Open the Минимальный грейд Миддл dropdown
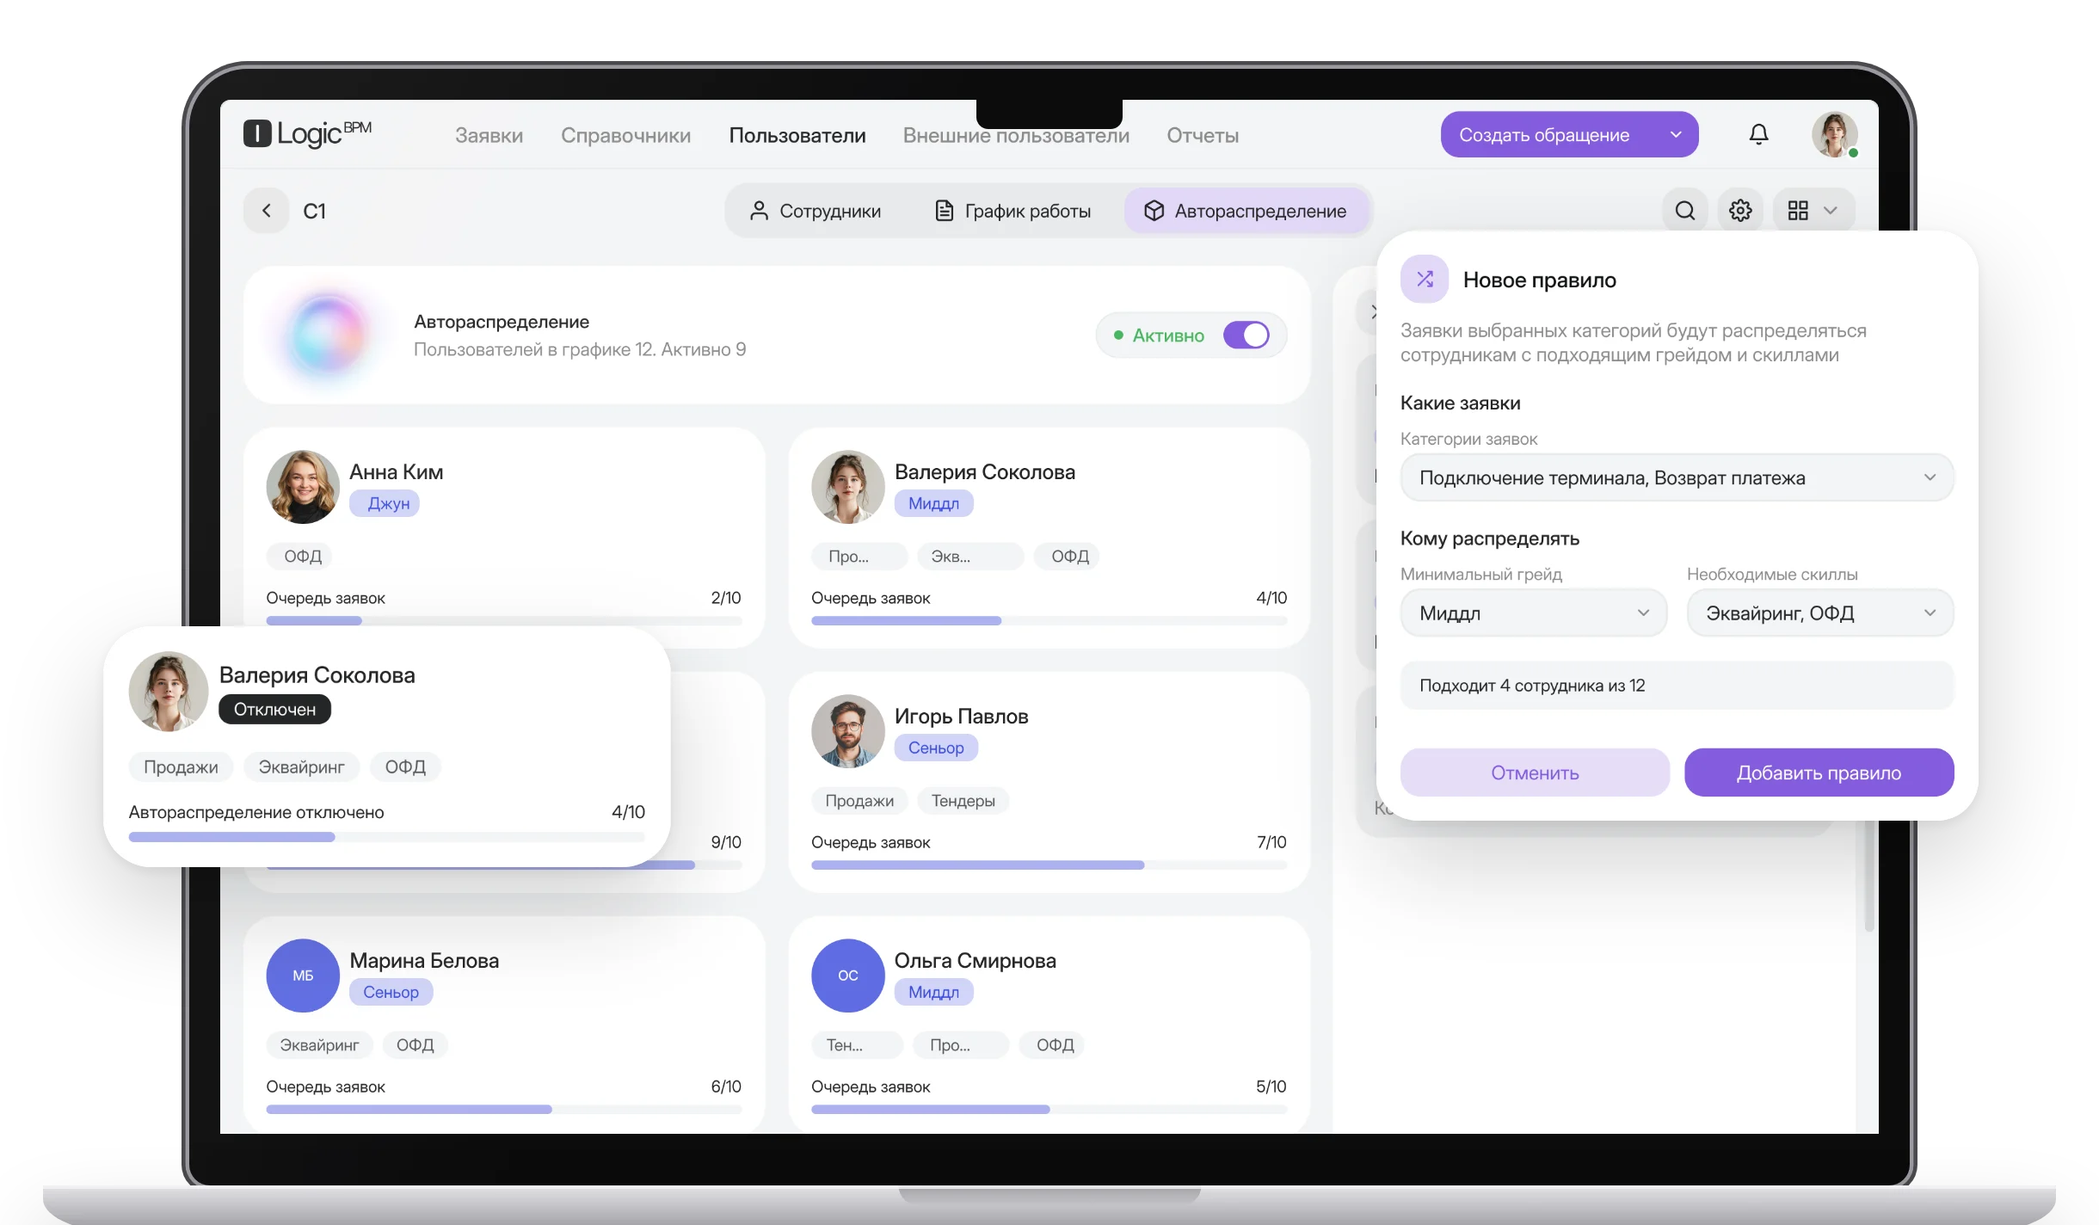2099x1225 pixels. pyautogui.click(x=1534, y=613)
